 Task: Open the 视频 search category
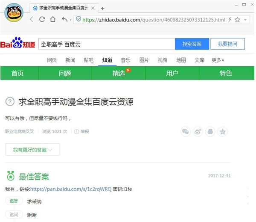[x=163, y=60]
